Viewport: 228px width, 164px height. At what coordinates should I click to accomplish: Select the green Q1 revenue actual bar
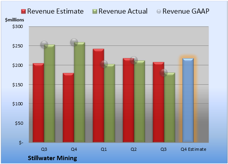pos(109,103)
